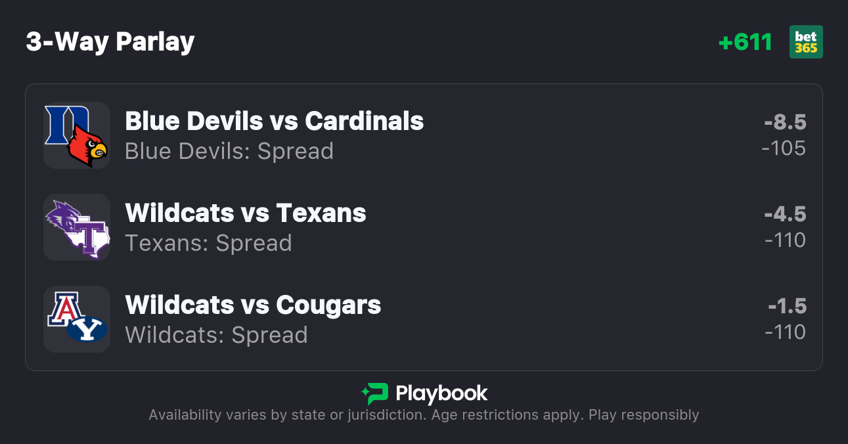Screen dimensions: 848x444
Task: Select the Texans: Spread bet label
Action: pos(208,243)
